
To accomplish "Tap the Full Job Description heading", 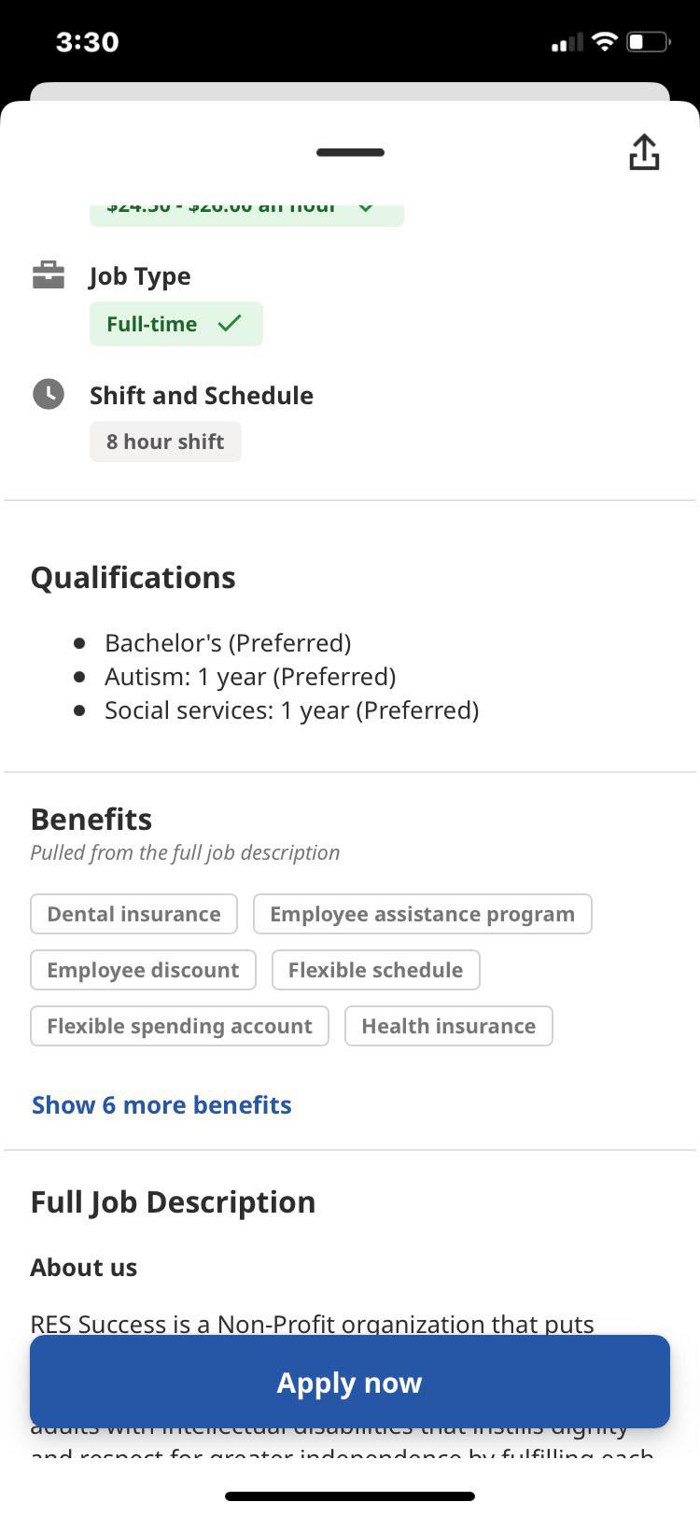I will pos(173,1202).
